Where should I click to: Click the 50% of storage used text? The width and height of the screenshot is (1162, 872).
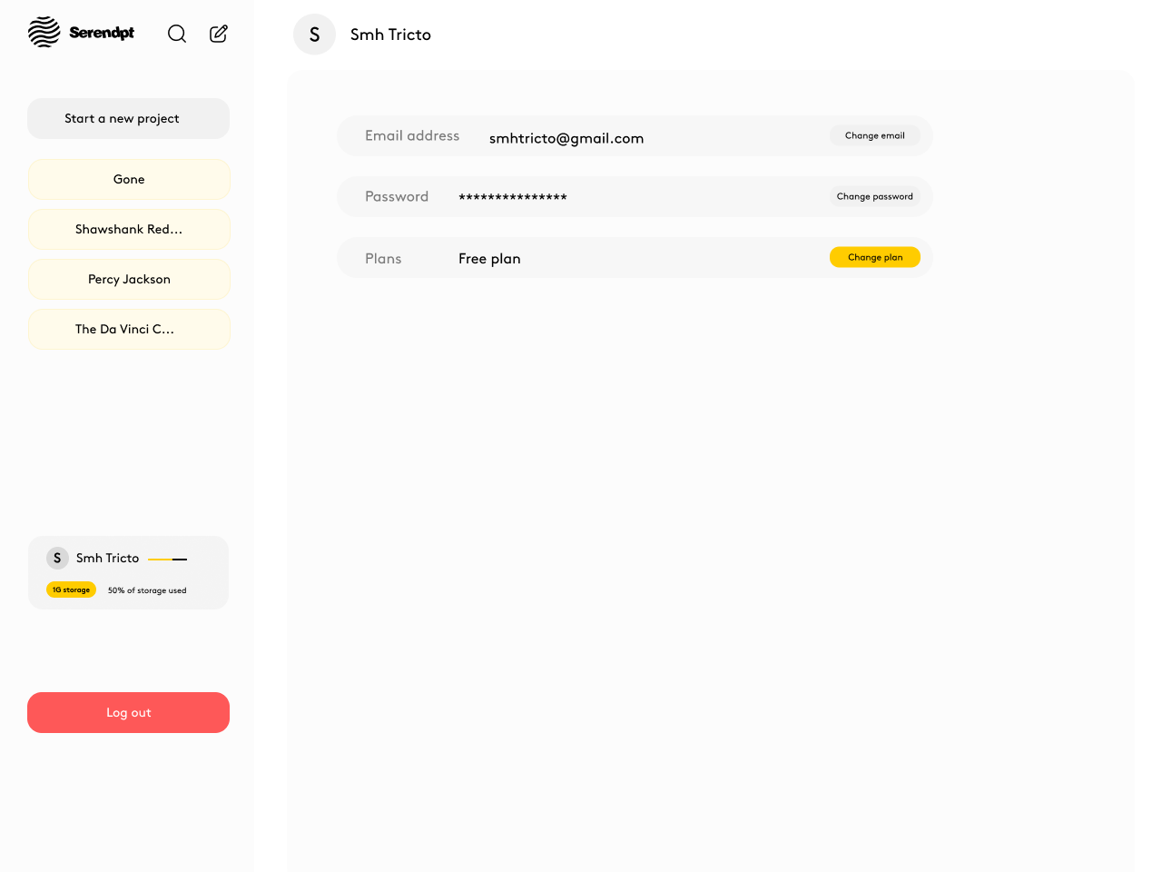tap(147, 590)
